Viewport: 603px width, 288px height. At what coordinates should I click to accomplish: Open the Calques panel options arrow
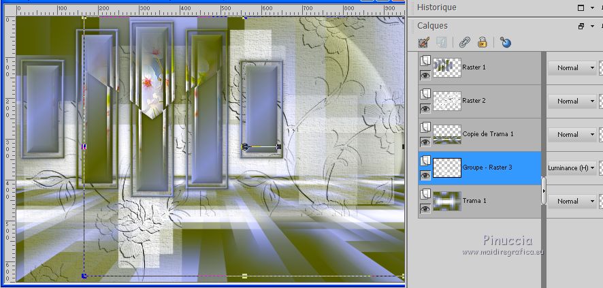593,26
